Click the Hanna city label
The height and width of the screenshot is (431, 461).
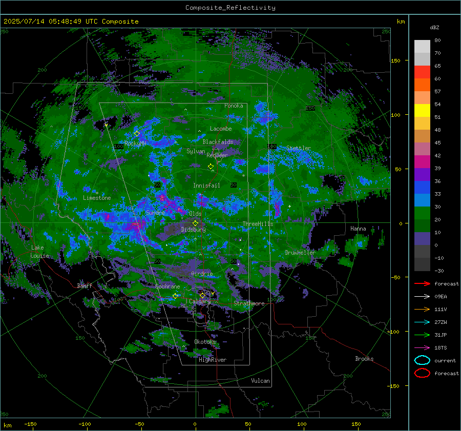point(358,229)
